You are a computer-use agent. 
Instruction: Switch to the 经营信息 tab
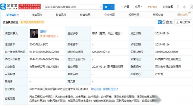coord(85,15)
